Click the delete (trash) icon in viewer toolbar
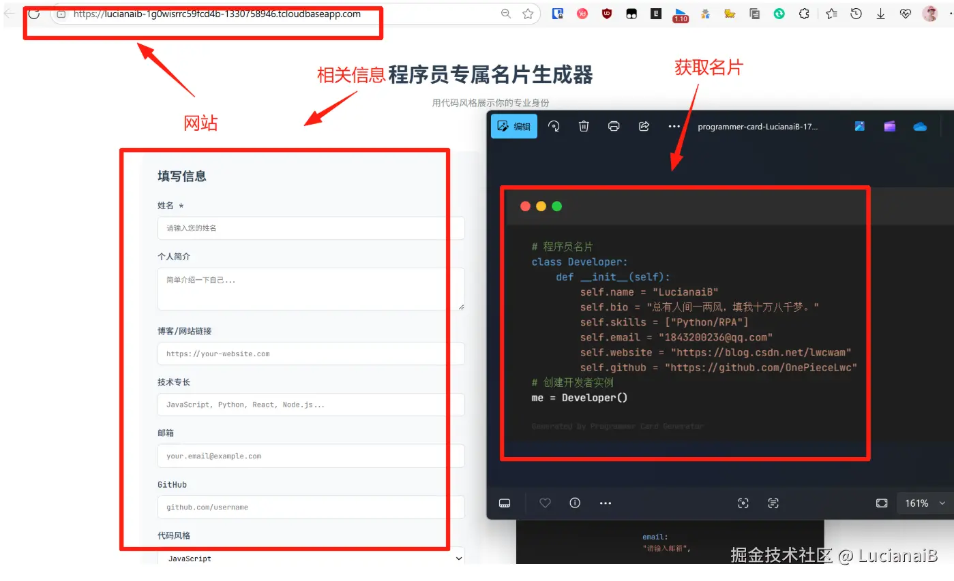 (584, 126)
